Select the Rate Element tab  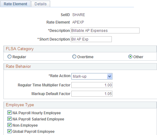(15, 4)
